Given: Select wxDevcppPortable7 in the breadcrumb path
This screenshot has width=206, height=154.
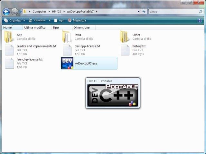Looking at the screenshot, I should (80, 12).
